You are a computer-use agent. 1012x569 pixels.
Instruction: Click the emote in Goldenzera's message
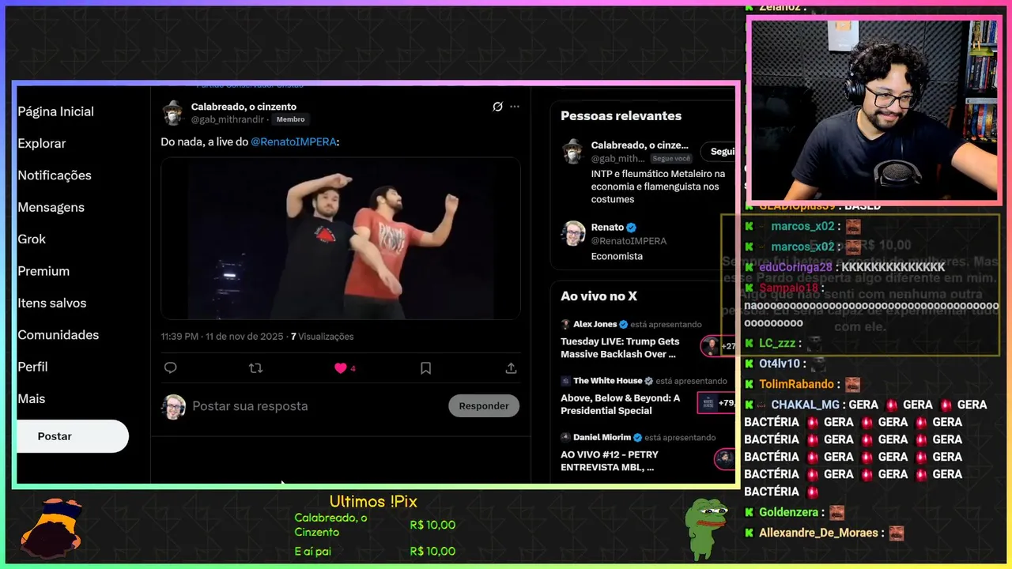[x=836, y=512]
